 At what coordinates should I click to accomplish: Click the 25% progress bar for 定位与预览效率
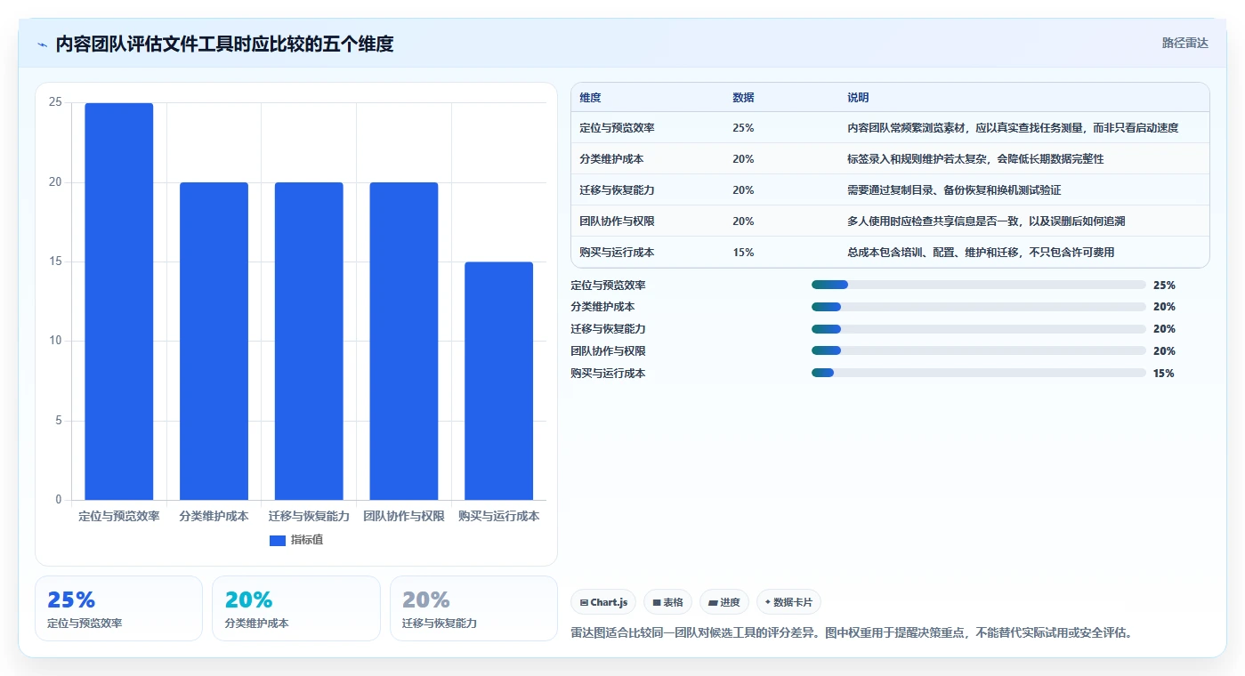[978, 285]
